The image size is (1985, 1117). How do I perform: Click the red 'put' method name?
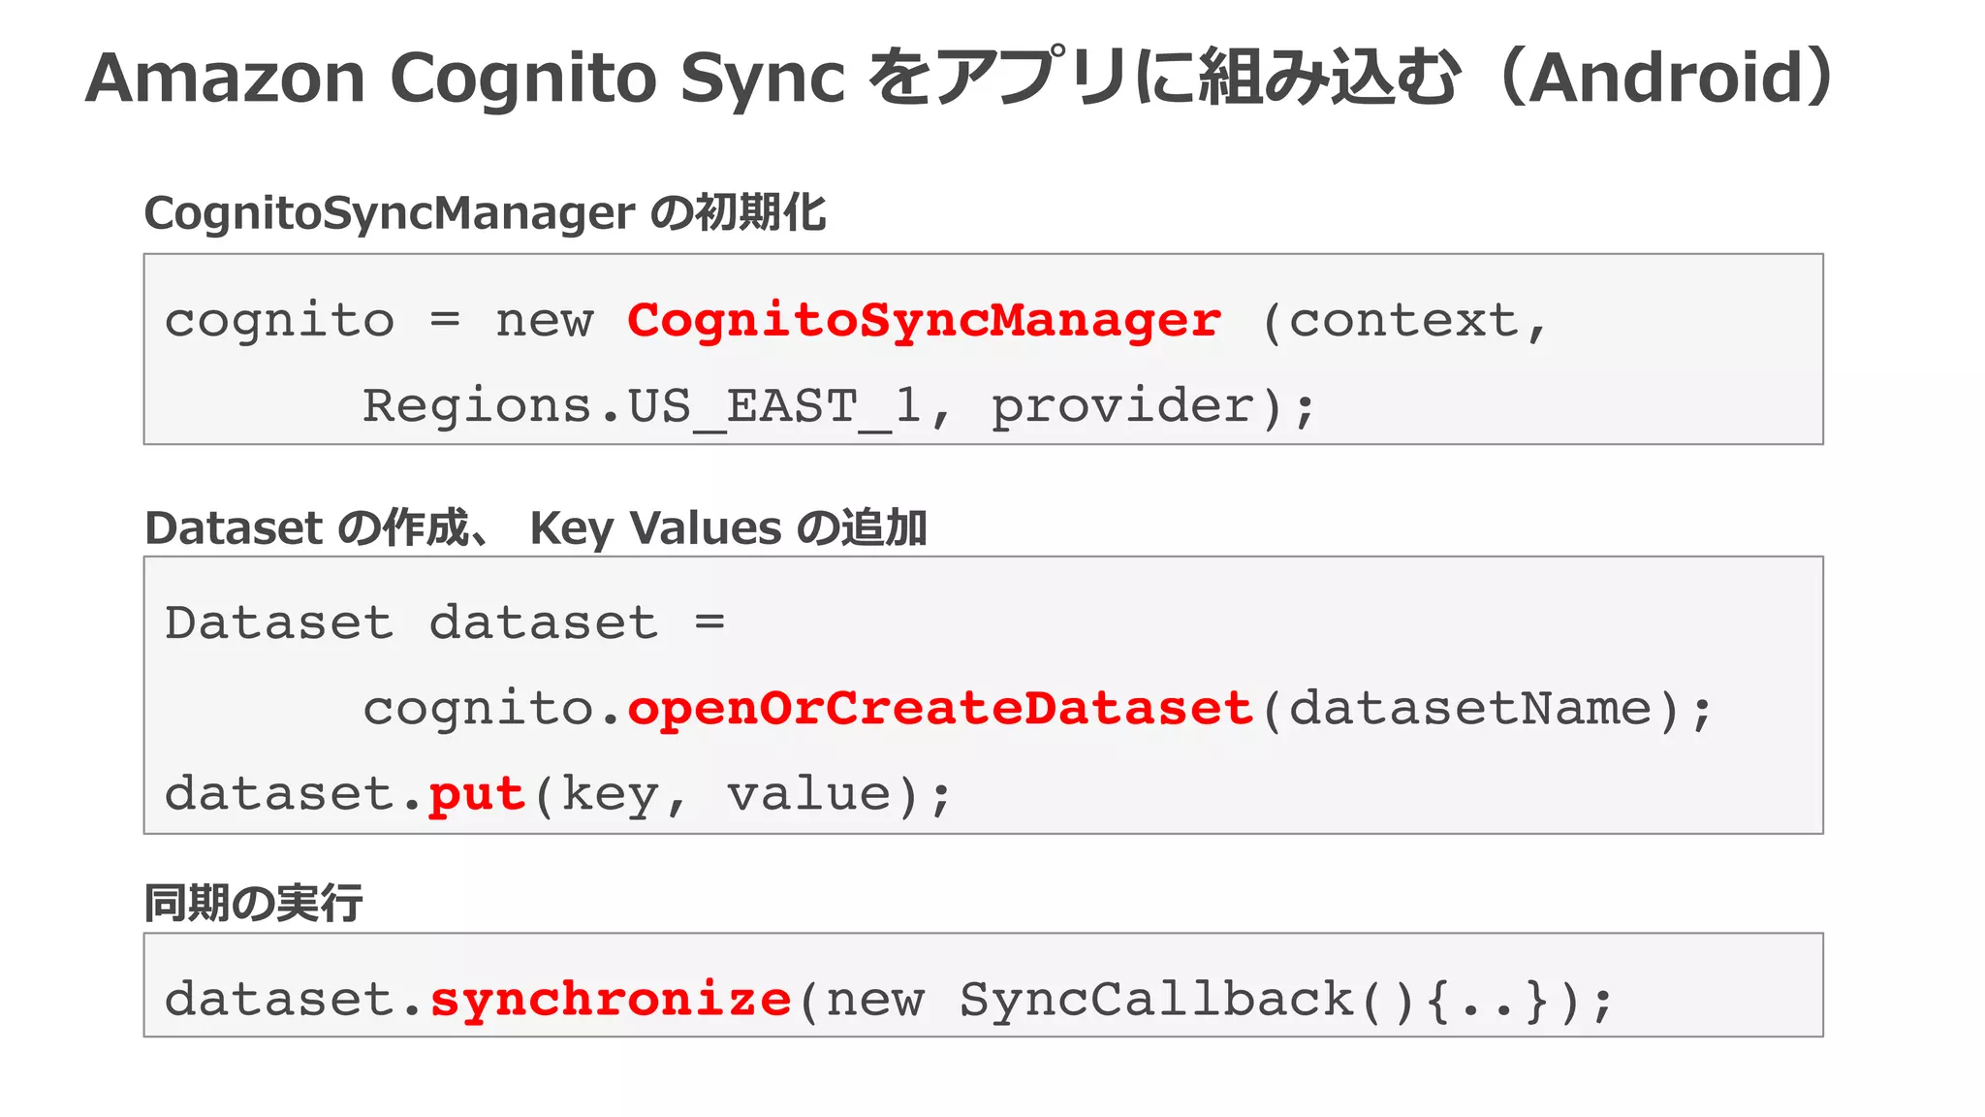[x=477, y=796]
